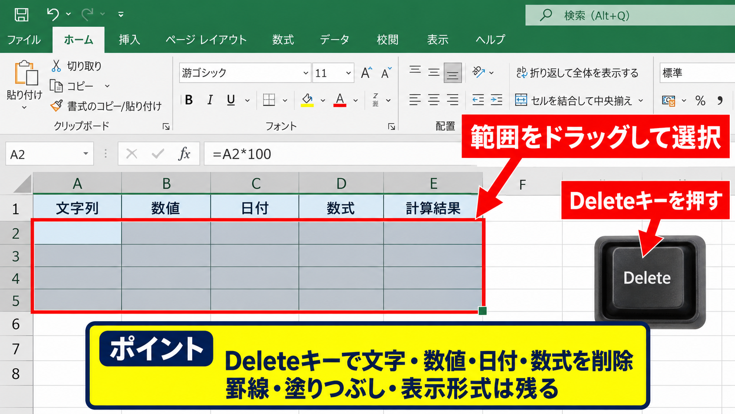Switch to the データ tab
The width and height of the screenshot is (735, 414).
[335, 40]
